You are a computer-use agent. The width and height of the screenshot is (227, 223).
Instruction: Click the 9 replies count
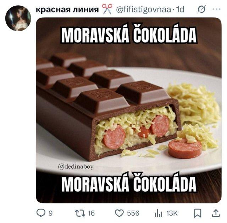pyautogui.click(x=50, y=213)
